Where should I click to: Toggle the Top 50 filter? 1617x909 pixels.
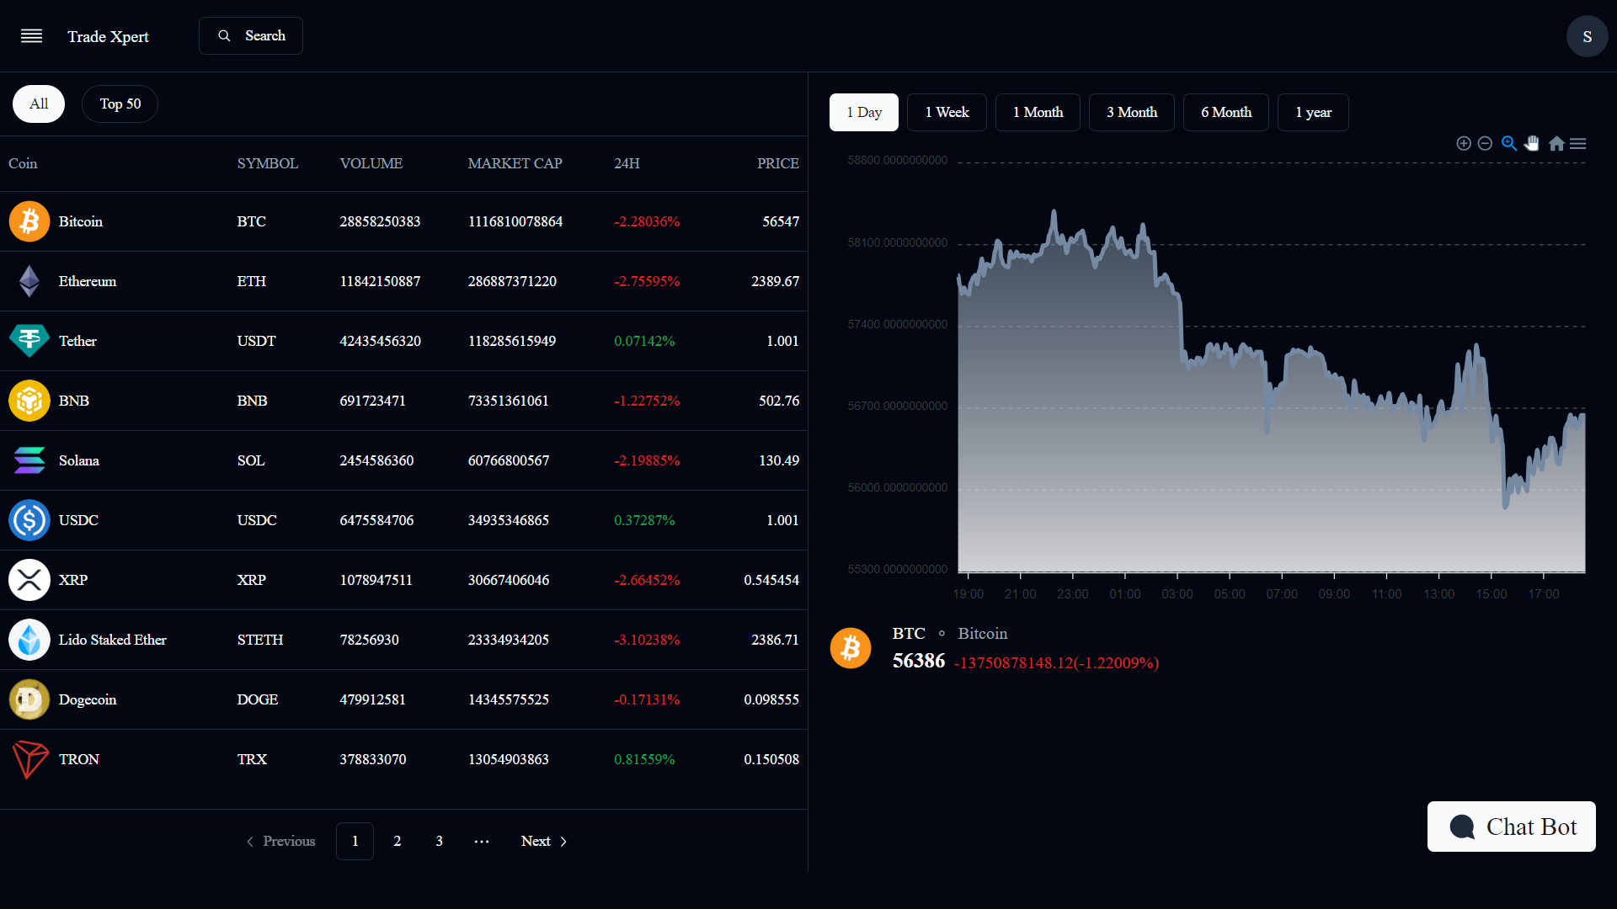[120, 104]
